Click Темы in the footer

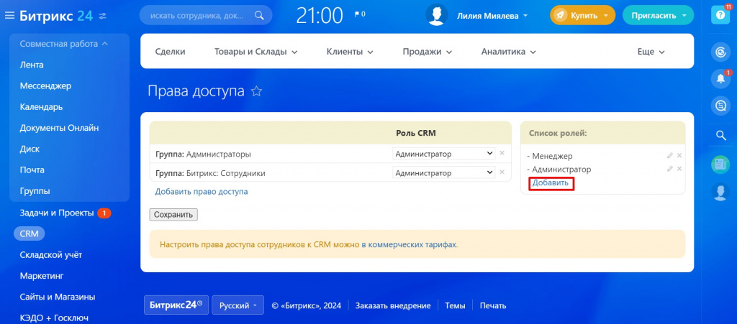(x=455, y=306)
